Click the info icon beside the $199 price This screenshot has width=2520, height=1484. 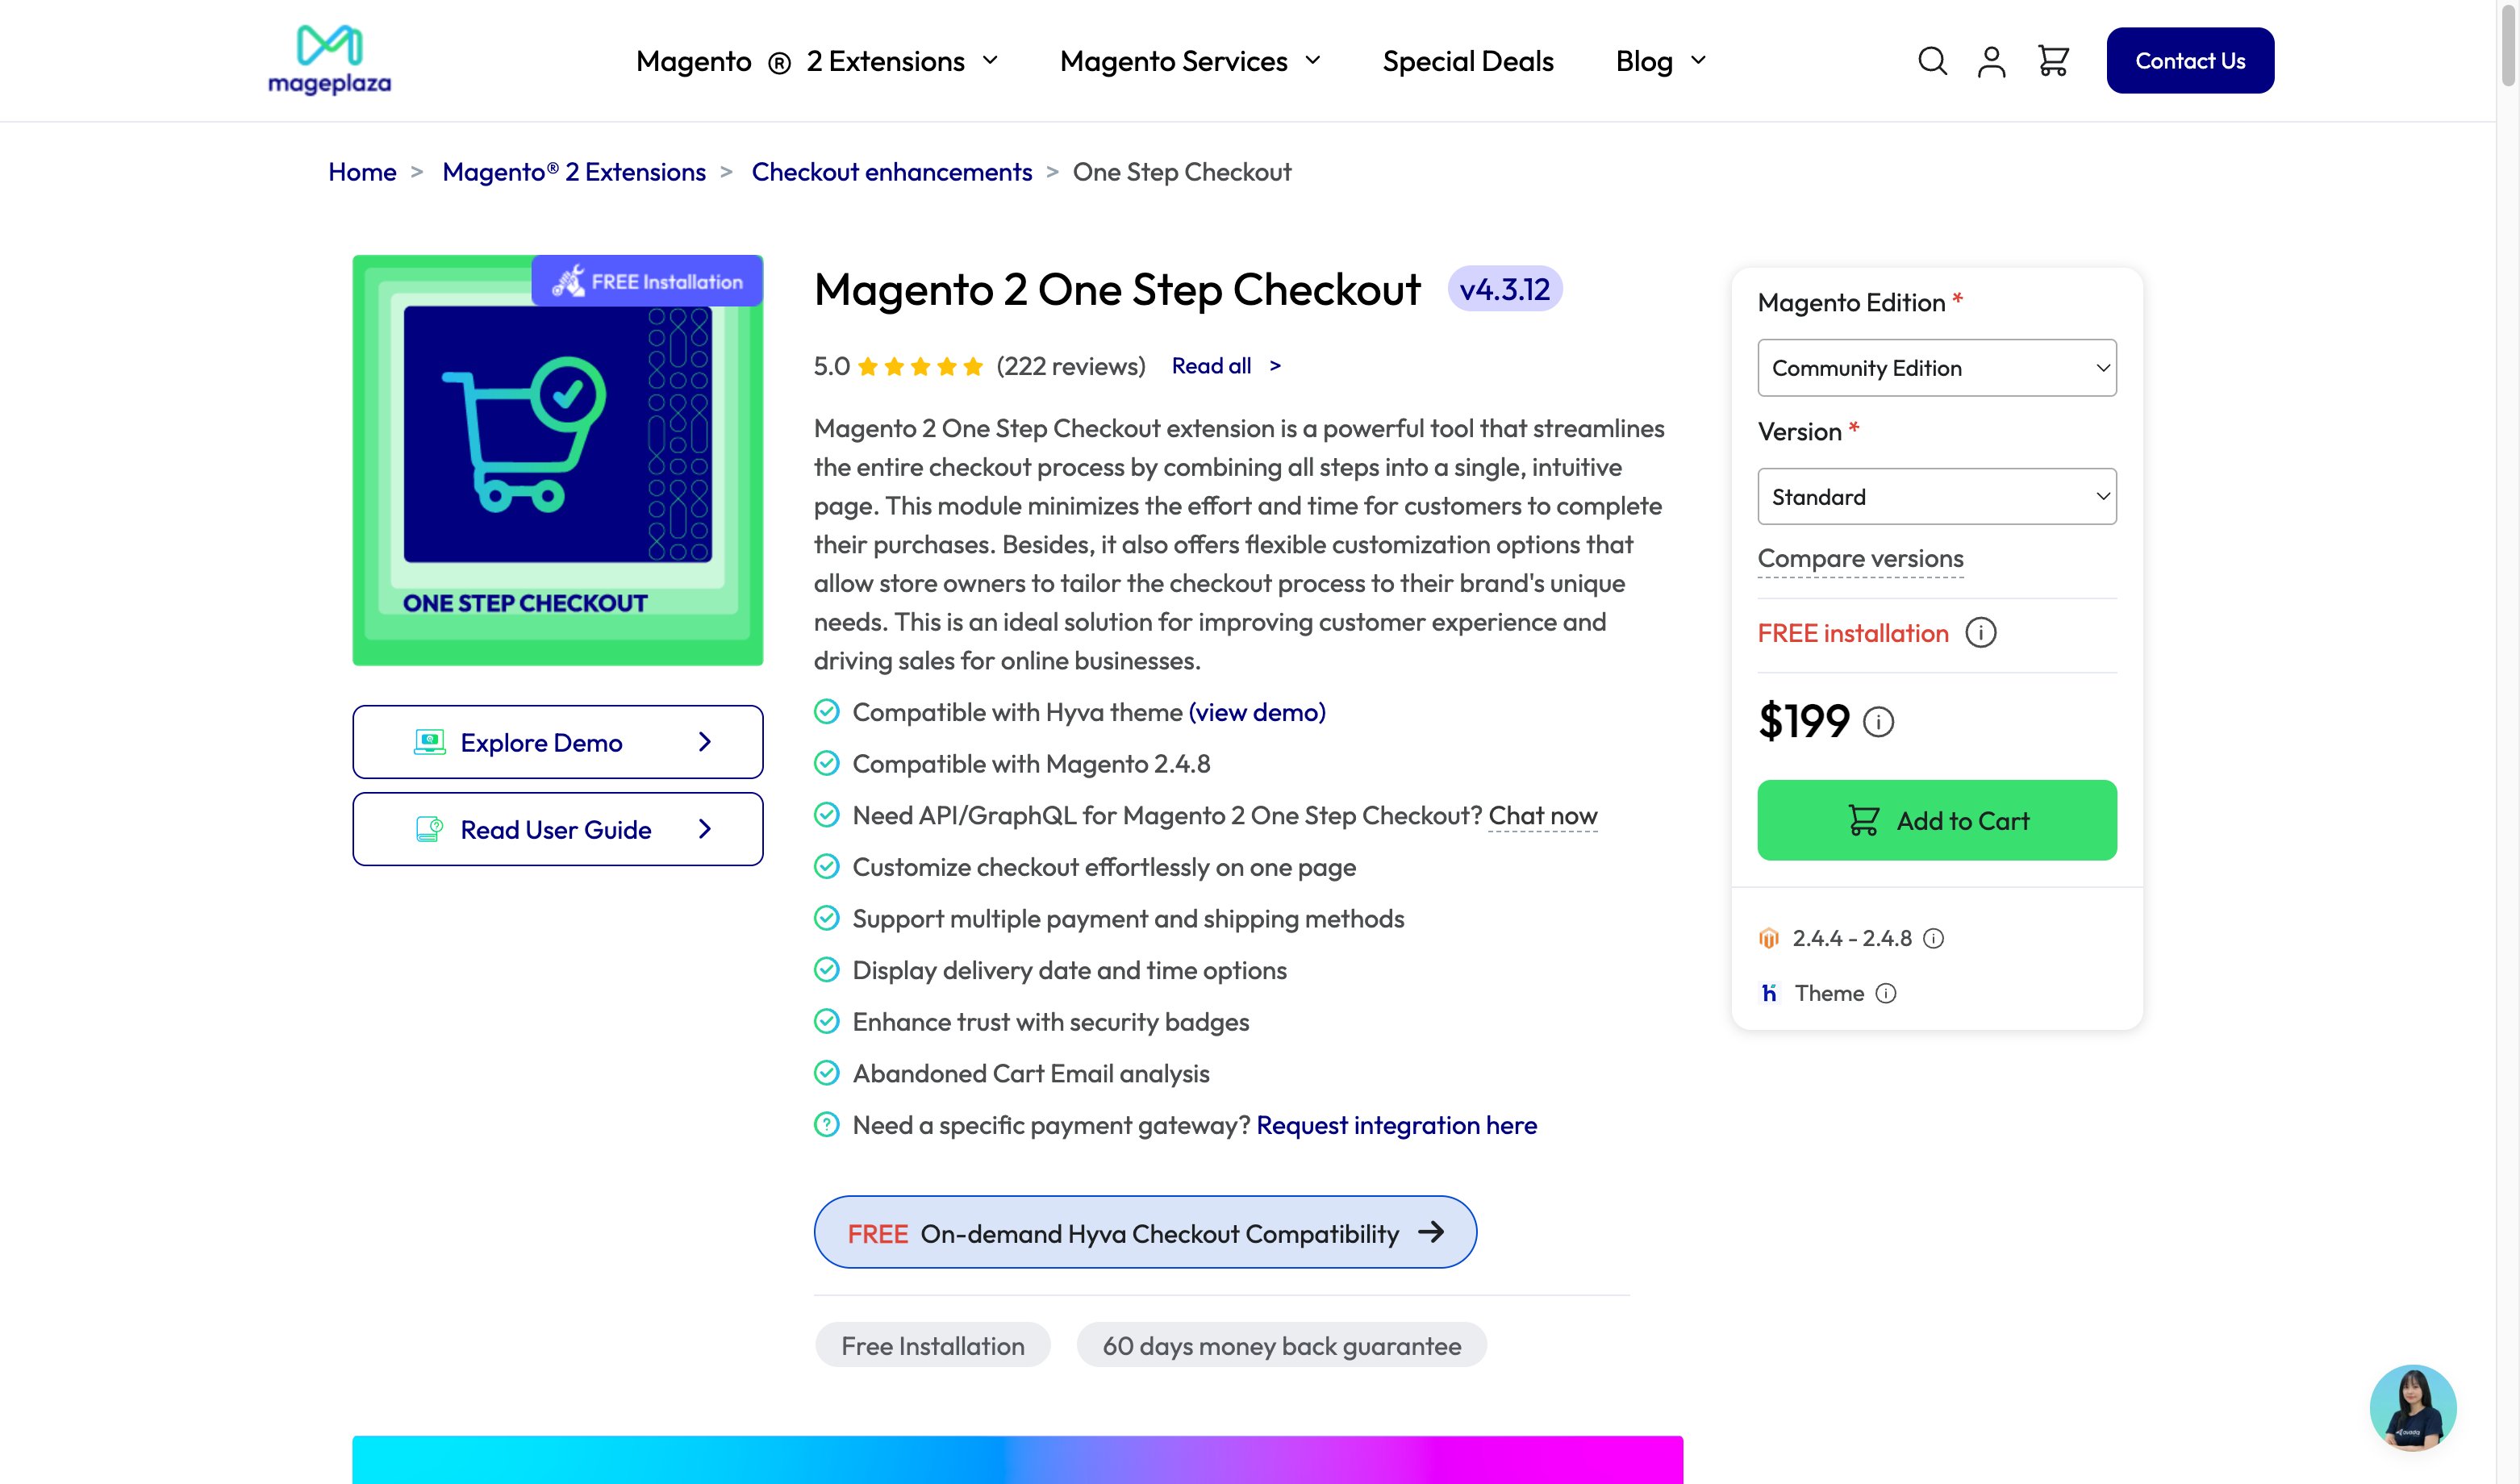1878,722
